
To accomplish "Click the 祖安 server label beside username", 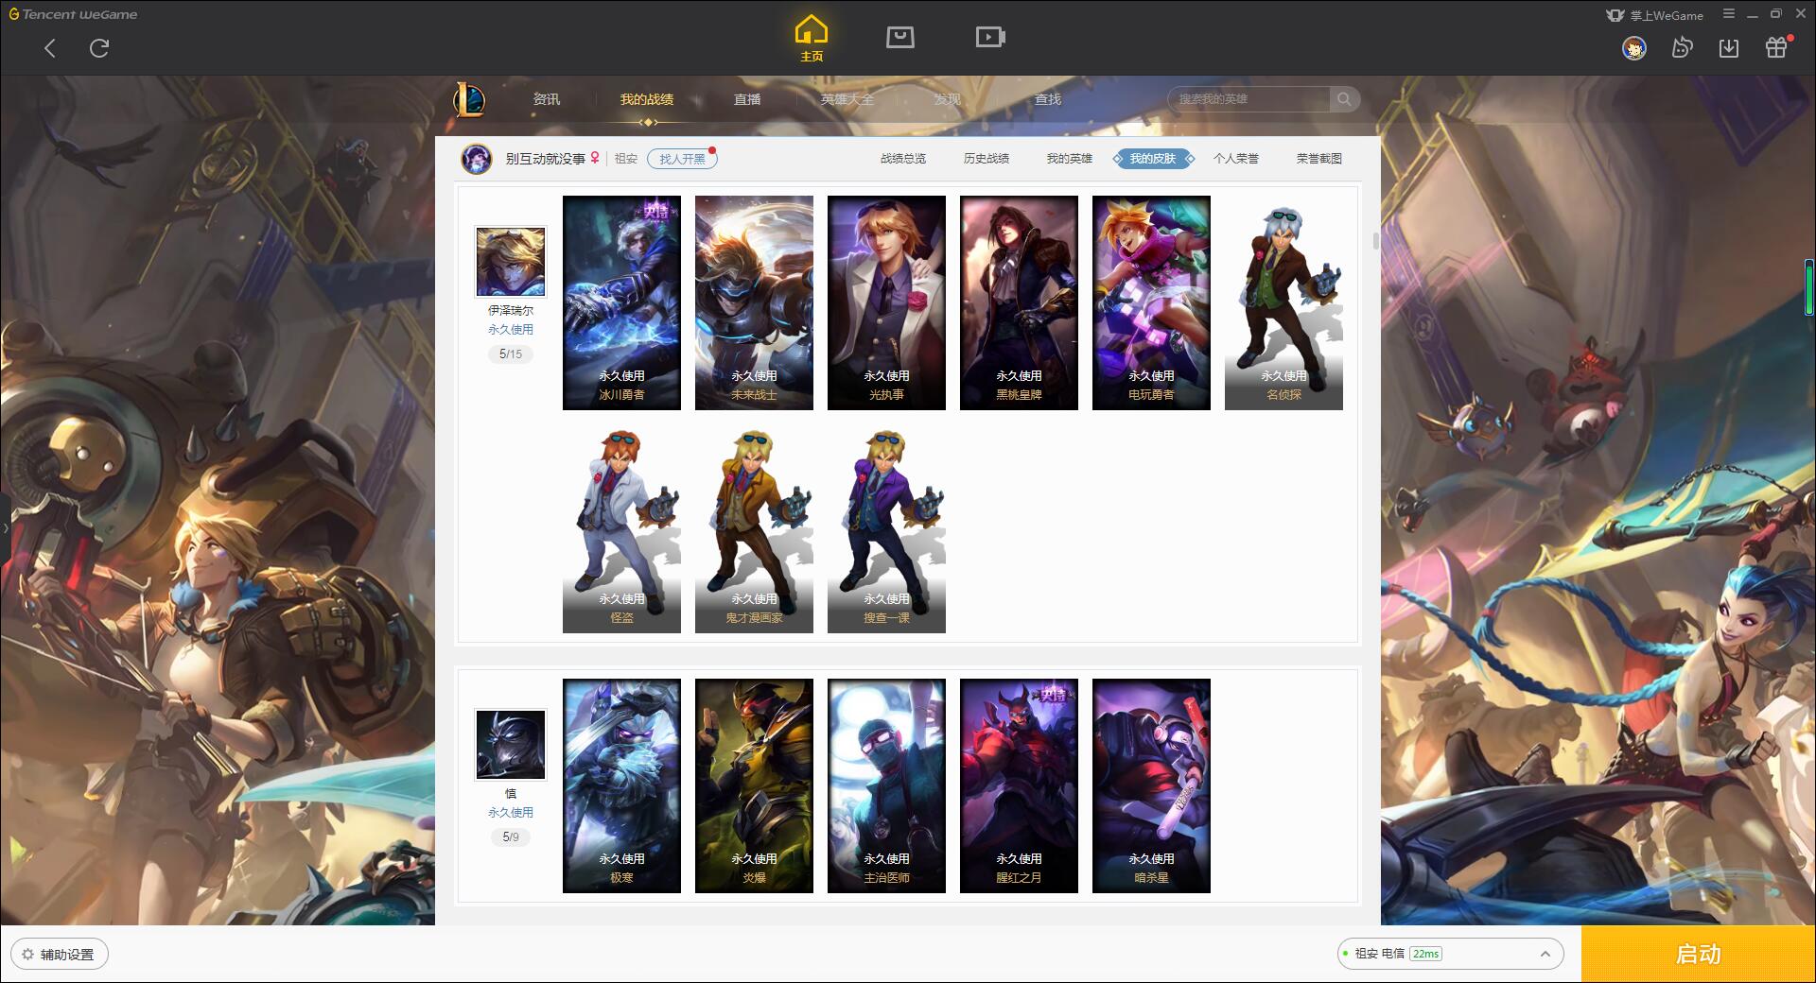I will pyautogui.click(x=626, y=159).
